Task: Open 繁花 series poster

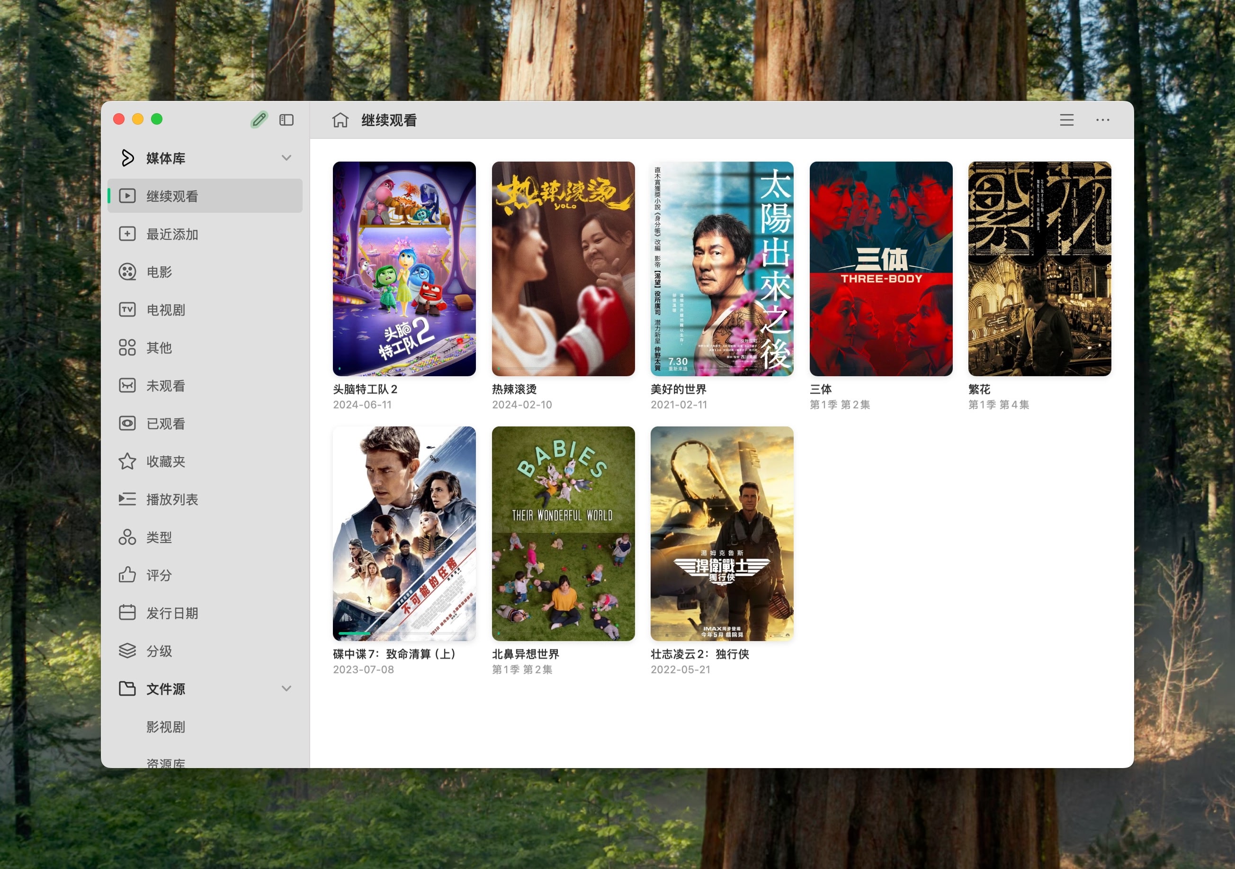Action: point(1040,269)
